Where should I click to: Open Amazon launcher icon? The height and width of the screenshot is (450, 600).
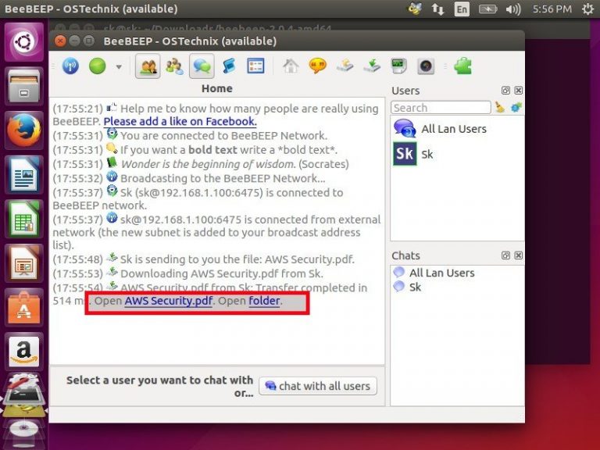(23, 352)
